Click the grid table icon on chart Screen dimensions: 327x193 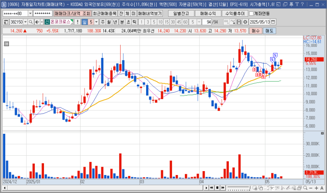(x=7, y=43)
